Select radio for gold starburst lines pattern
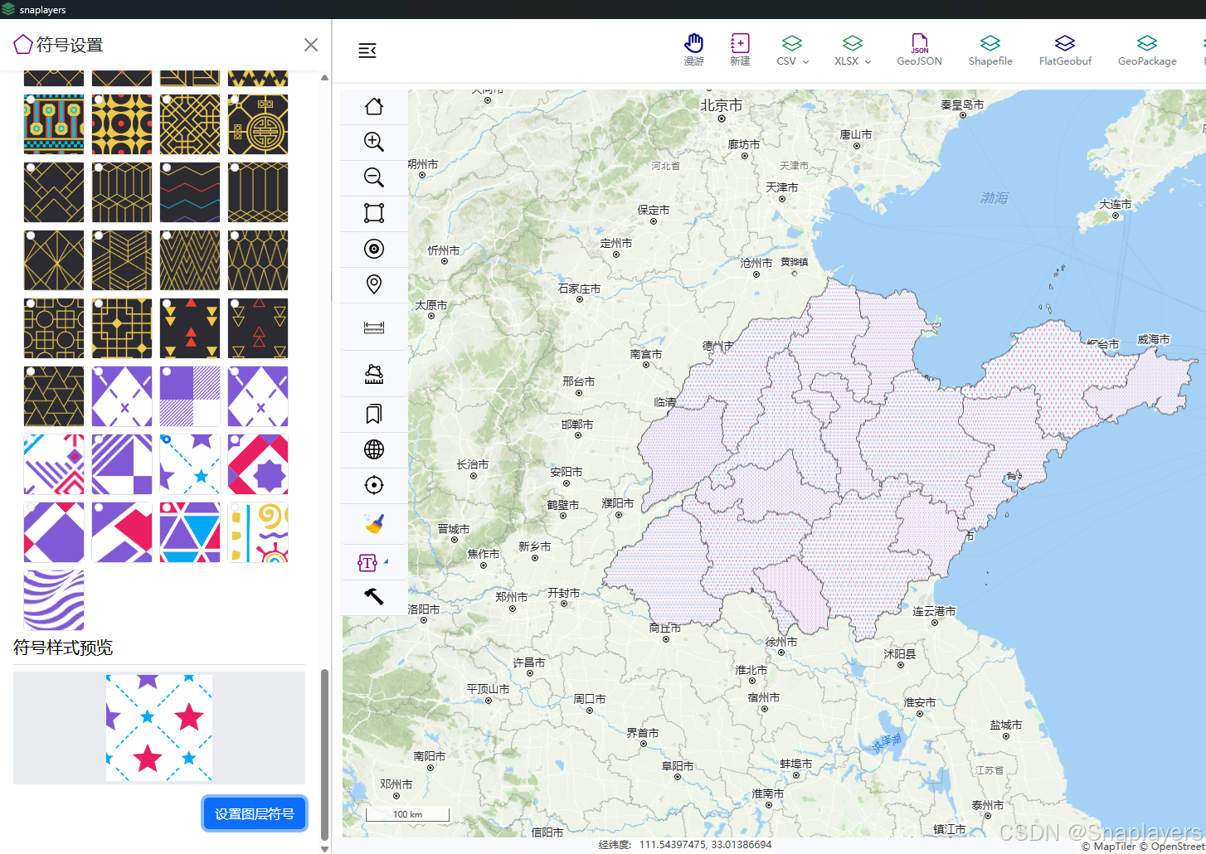Viewport: 1206px width, 854px height. 31,235
